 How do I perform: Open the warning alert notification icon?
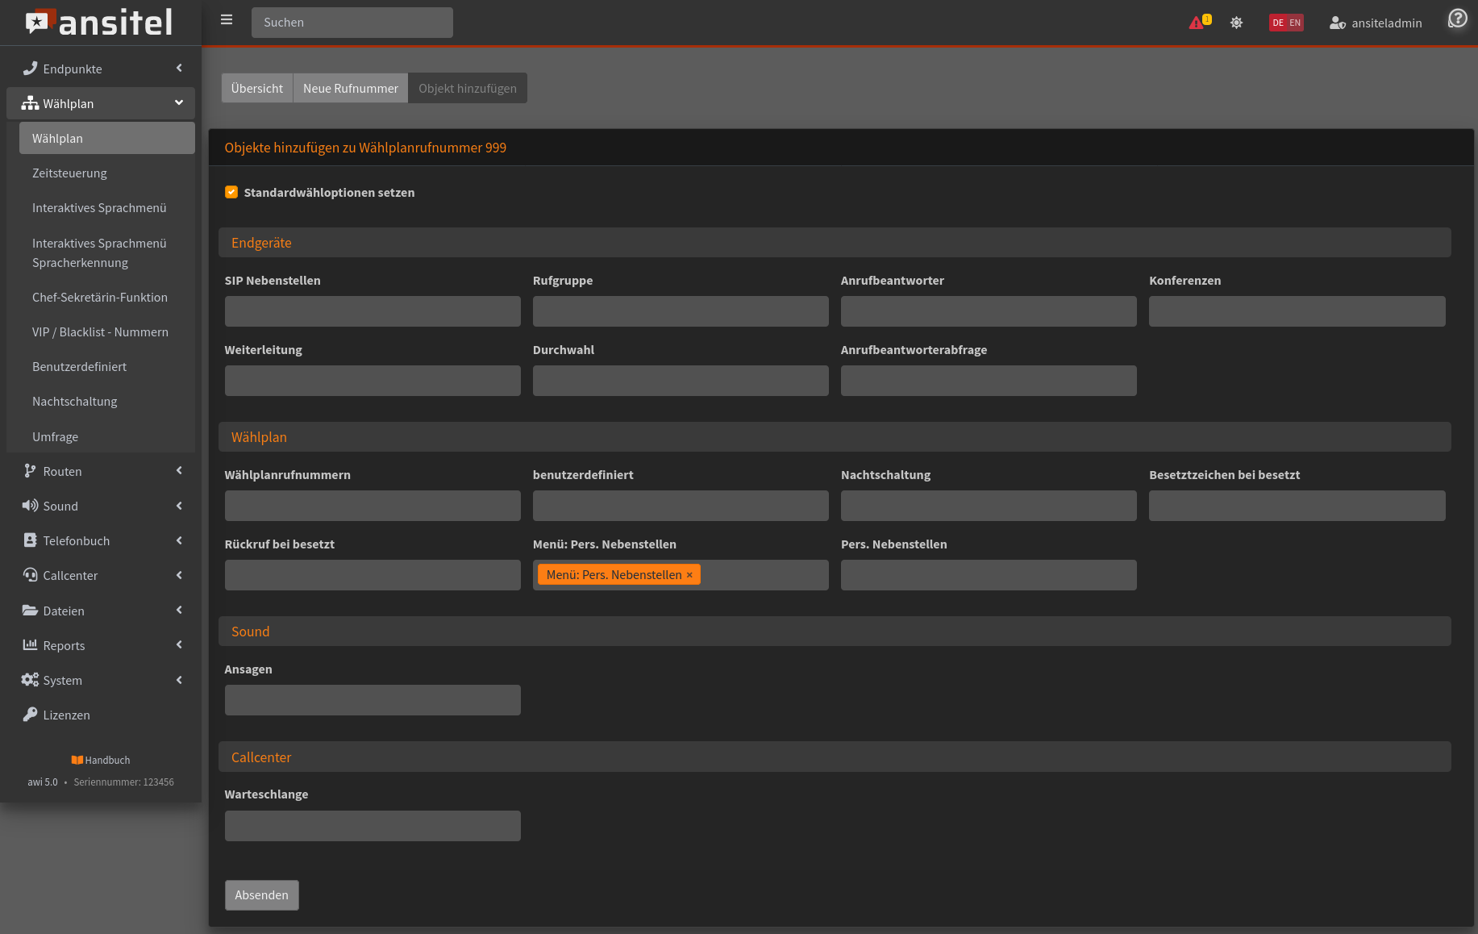pos(1197,23)
